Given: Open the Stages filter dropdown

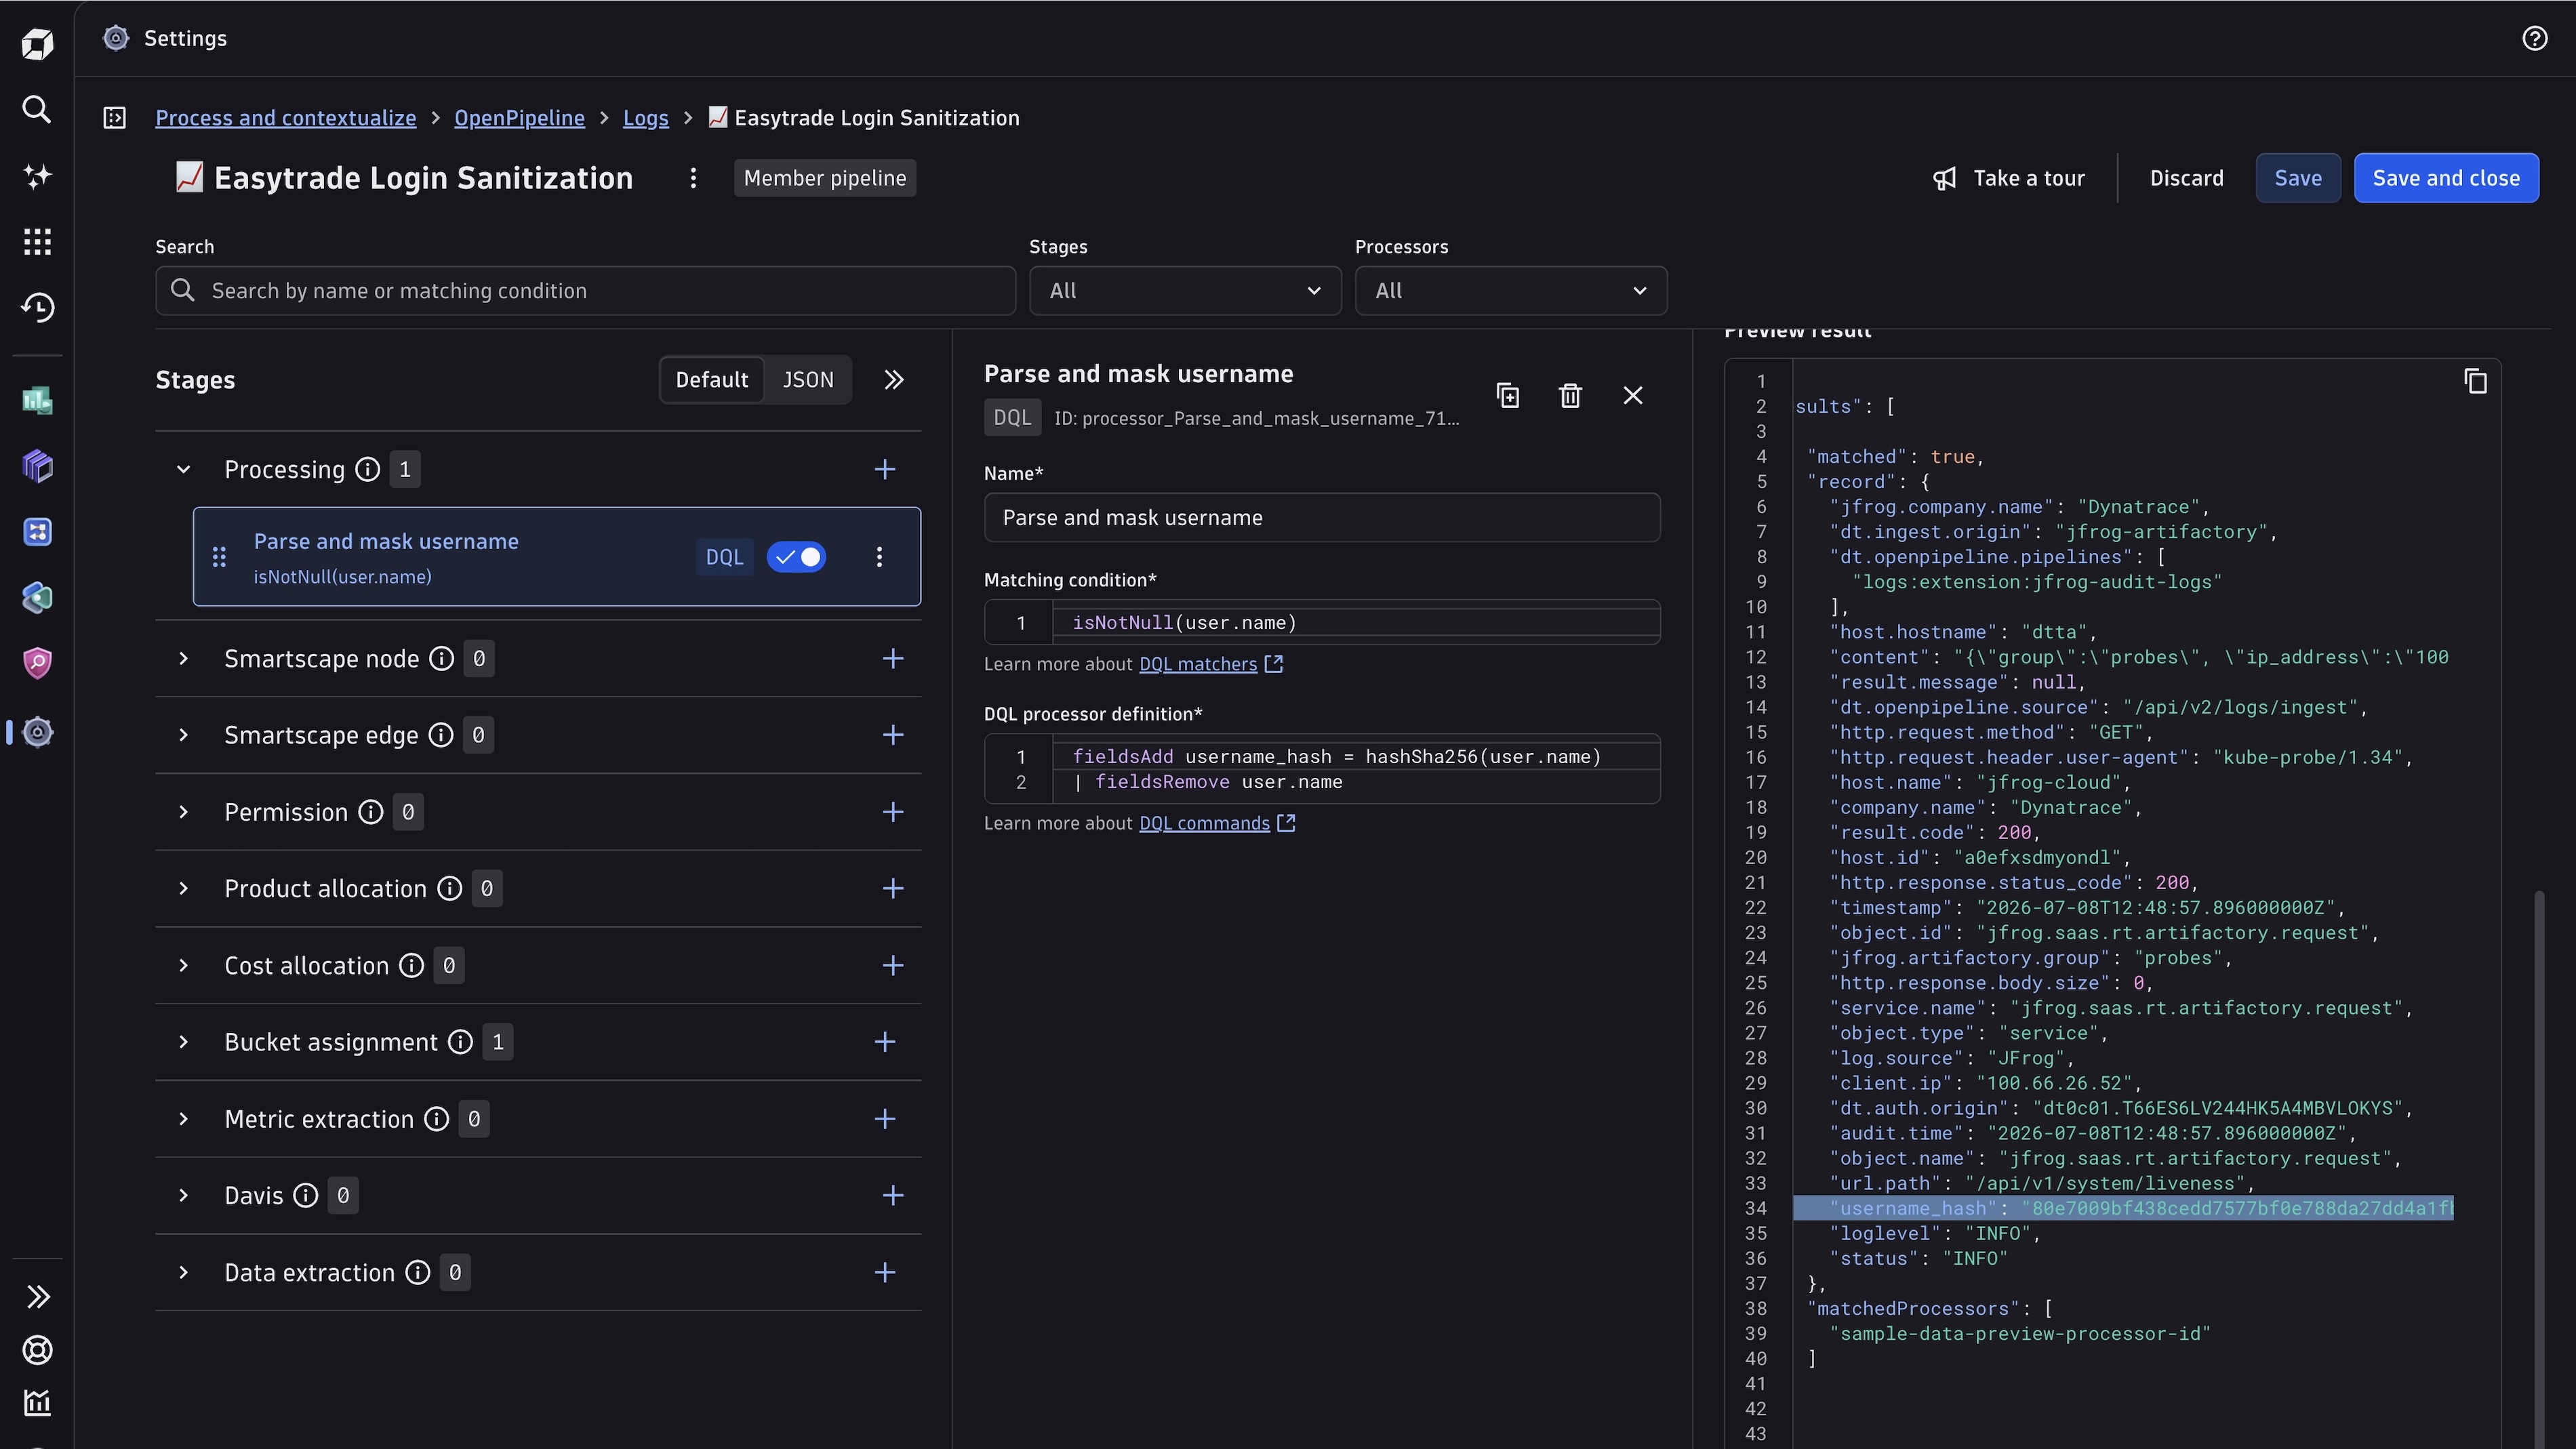Looking at the screenshot, I should point(1185,291).
